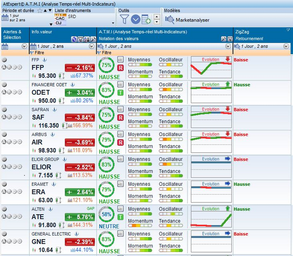Click the Evolution mini chart in ALTEN row
The height and width of the screenshot is (256, 293).
[x=211, y=216]
